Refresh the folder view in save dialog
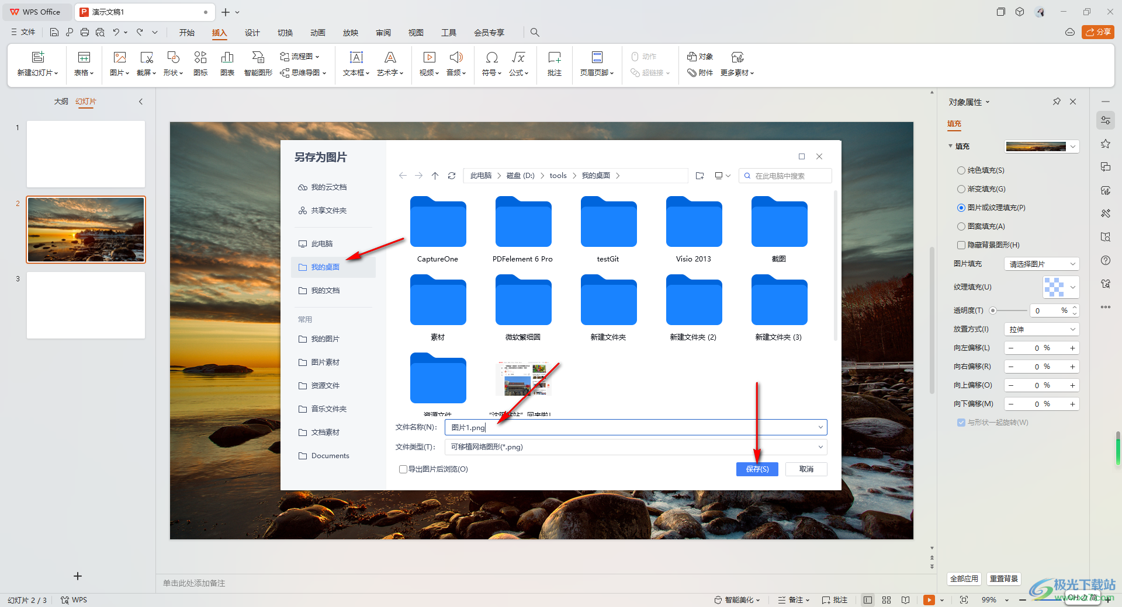1122x607 pixels. [x=451, y=176]
